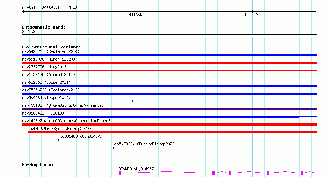Open the DENND3|NM_014957 gene label
Viewport: 327px width, 177px height.
(136, 169)
